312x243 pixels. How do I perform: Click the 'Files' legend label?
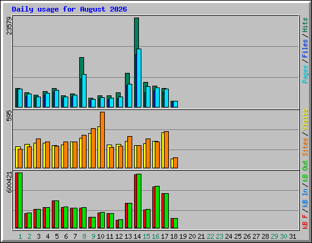305,49
